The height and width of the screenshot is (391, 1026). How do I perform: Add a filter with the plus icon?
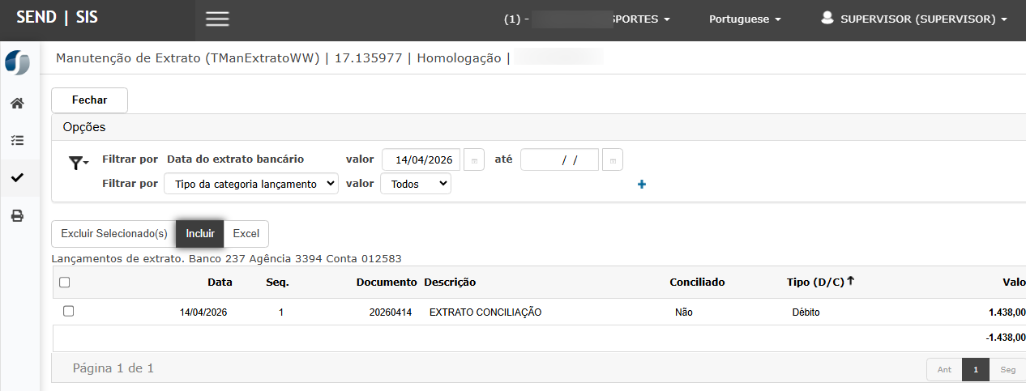tap(642, 185)
